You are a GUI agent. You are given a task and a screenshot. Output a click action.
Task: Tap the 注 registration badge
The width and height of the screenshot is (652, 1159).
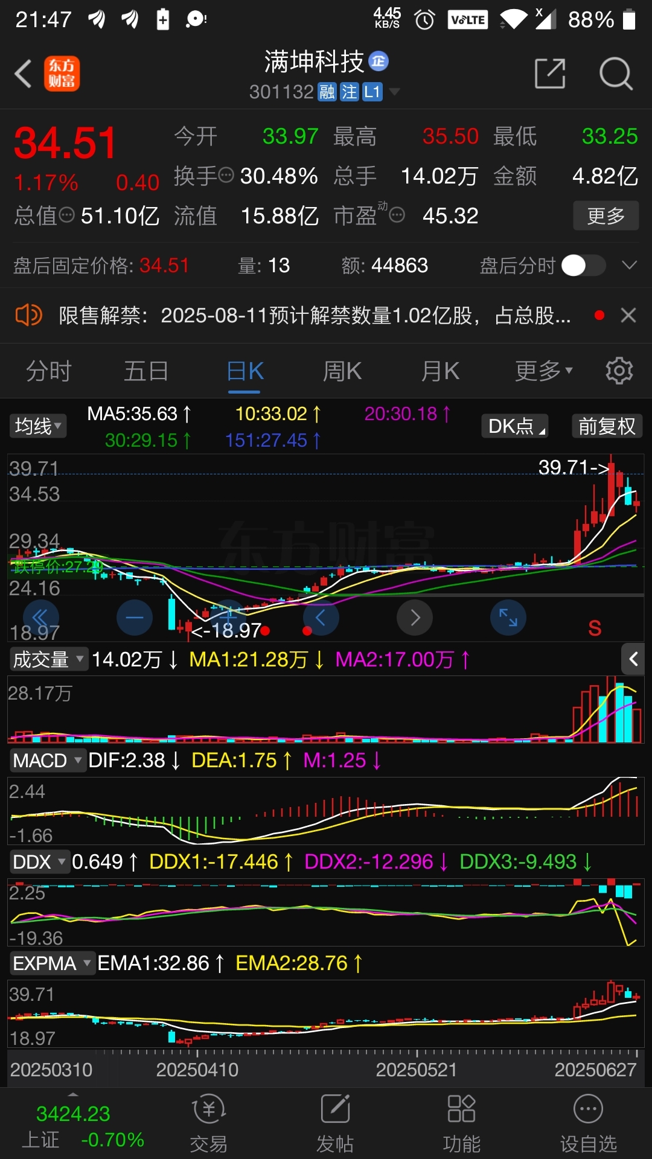(x=350, y=92)
